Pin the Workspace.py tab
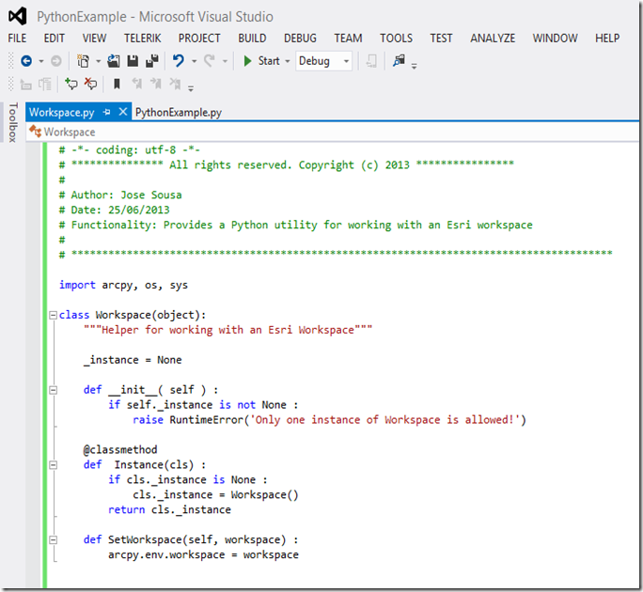This screenshot has height=592, width=643. pos(107,112)
